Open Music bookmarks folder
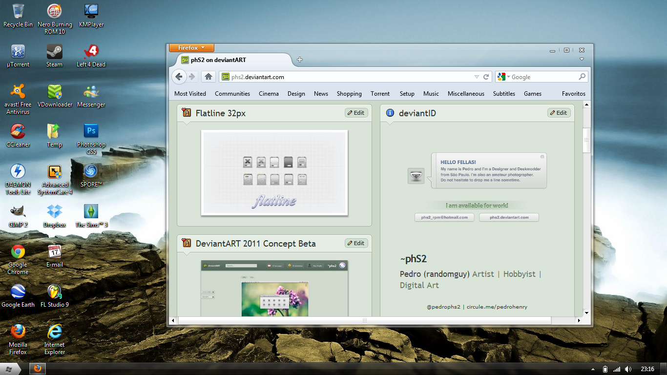 pyautogui.click(x=431, y=94)
